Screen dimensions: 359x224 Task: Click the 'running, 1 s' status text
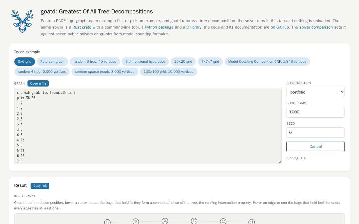(296, 158)
